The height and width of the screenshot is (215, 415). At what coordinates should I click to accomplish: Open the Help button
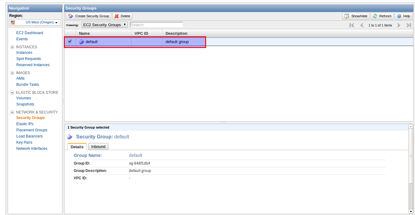pyautogui.click(x=403, y=16)
